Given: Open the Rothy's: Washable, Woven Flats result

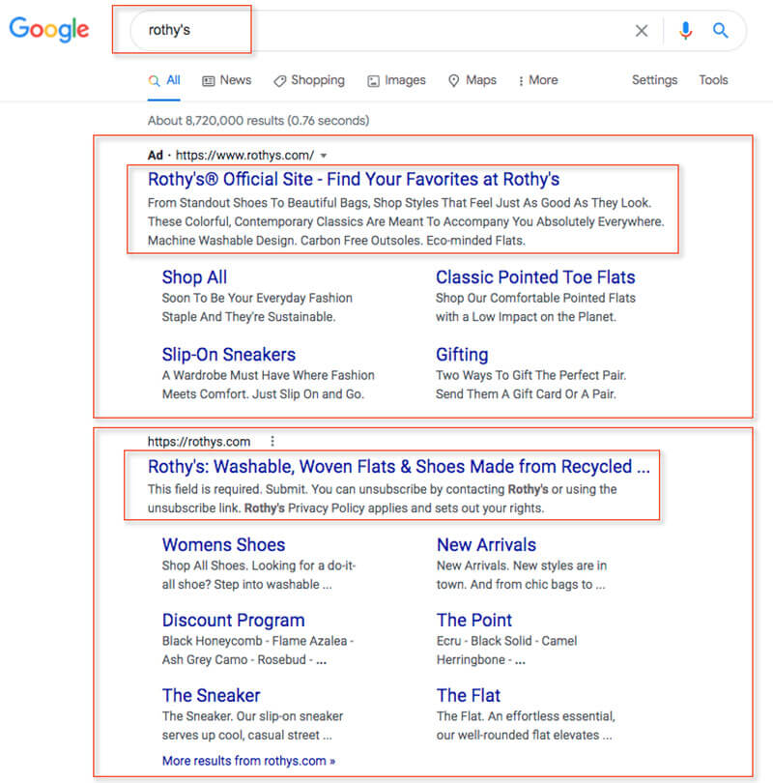Looking at the screenshot, I should click(399, 466).
